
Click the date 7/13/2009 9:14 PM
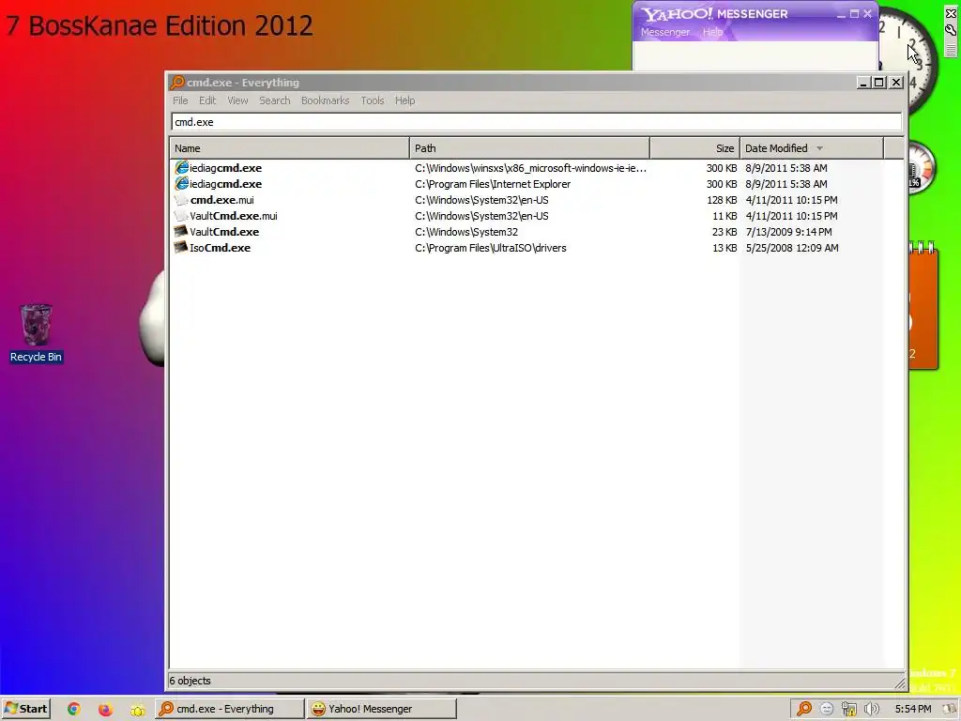point(788,232)
